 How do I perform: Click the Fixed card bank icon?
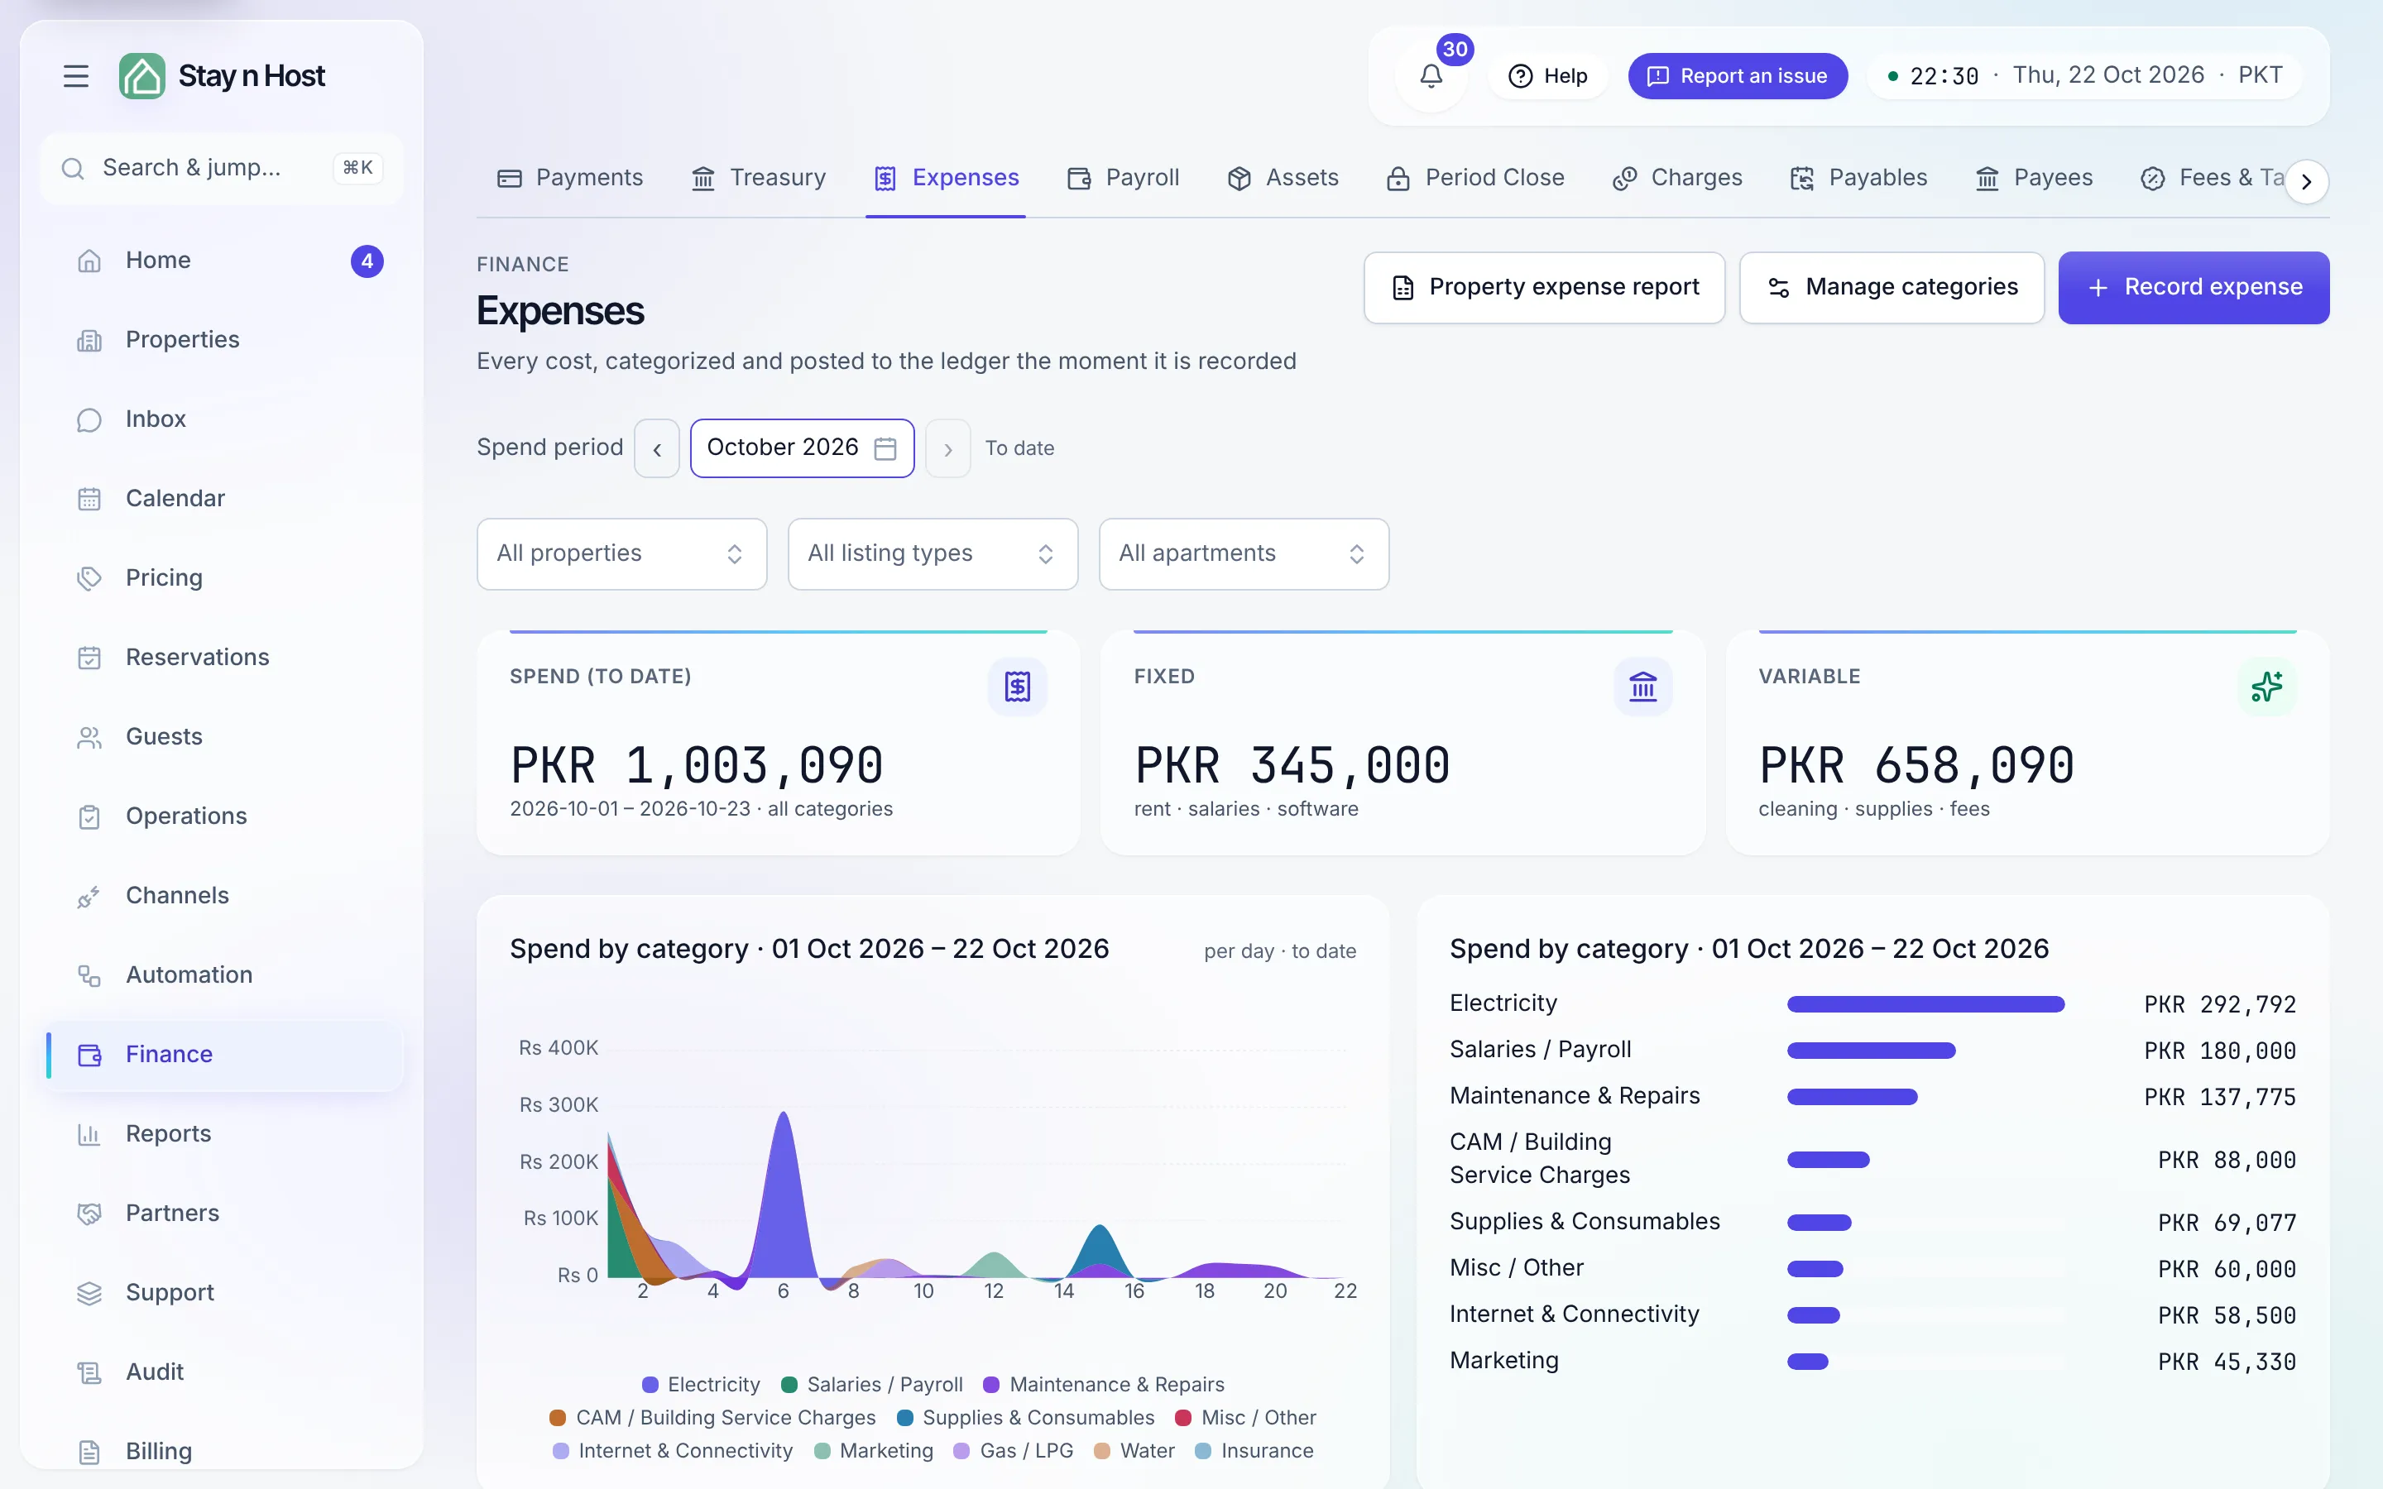point(1642,687)
